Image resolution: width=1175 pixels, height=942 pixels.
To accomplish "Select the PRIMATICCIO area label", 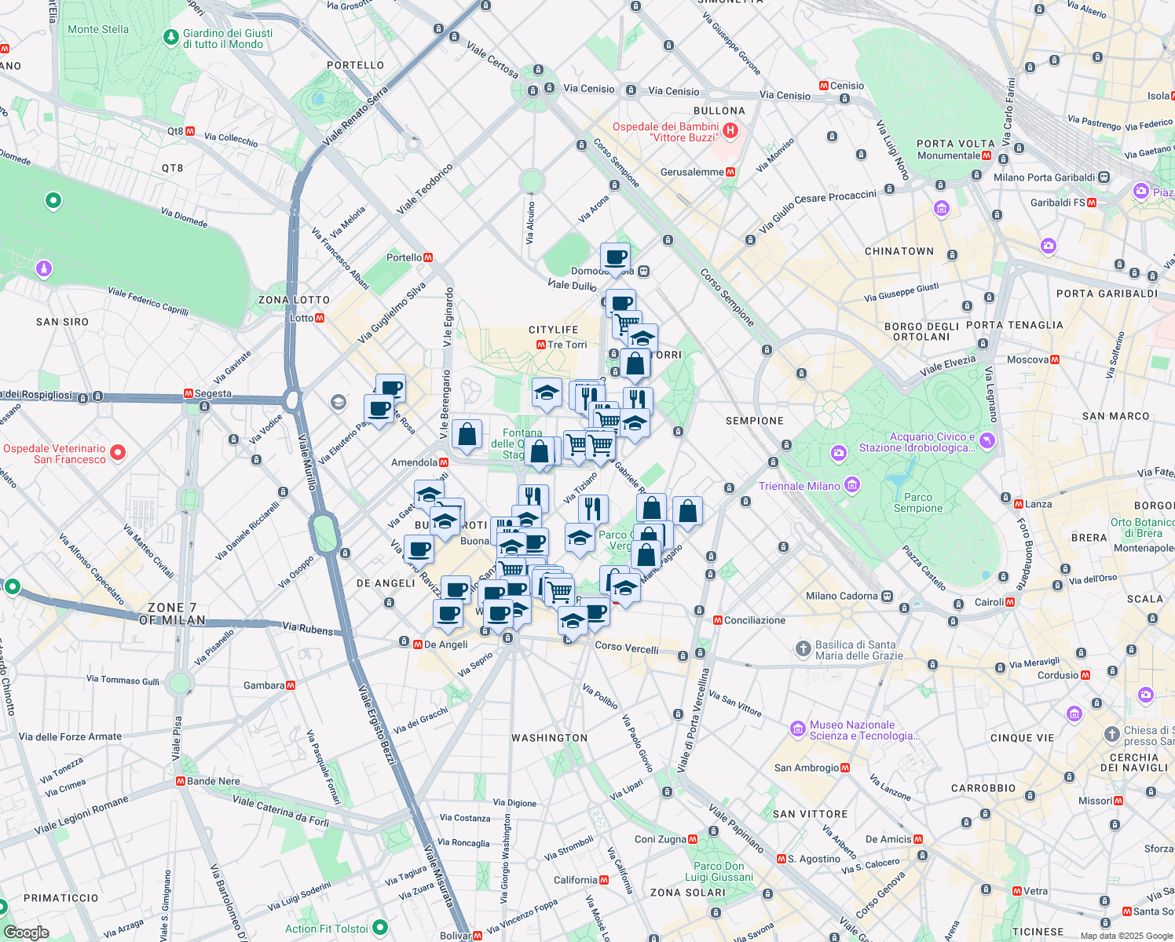I will pos(61,898).
